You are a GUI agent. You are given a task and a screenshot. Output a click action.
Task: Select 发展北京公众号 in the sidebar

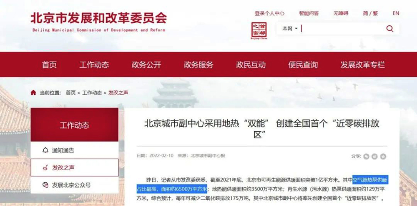click(x=75, y=185)
